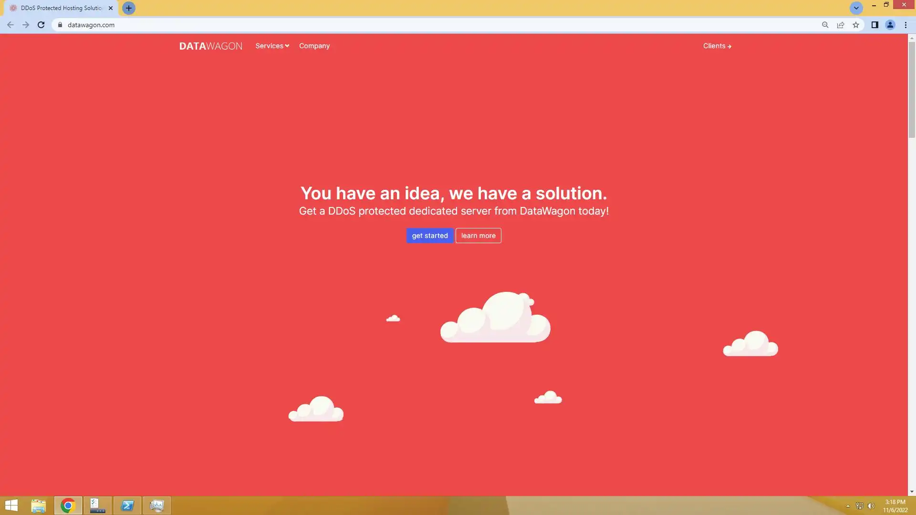
Task: Click the browser reload page icon
Action: [41, 25]
